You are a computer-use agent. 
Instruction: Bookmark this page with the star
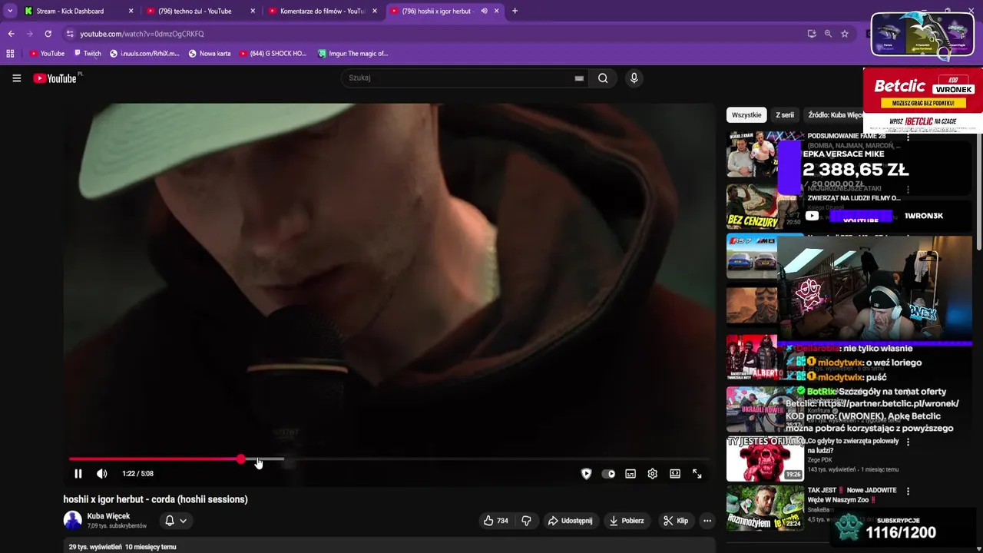coord(845,34)
